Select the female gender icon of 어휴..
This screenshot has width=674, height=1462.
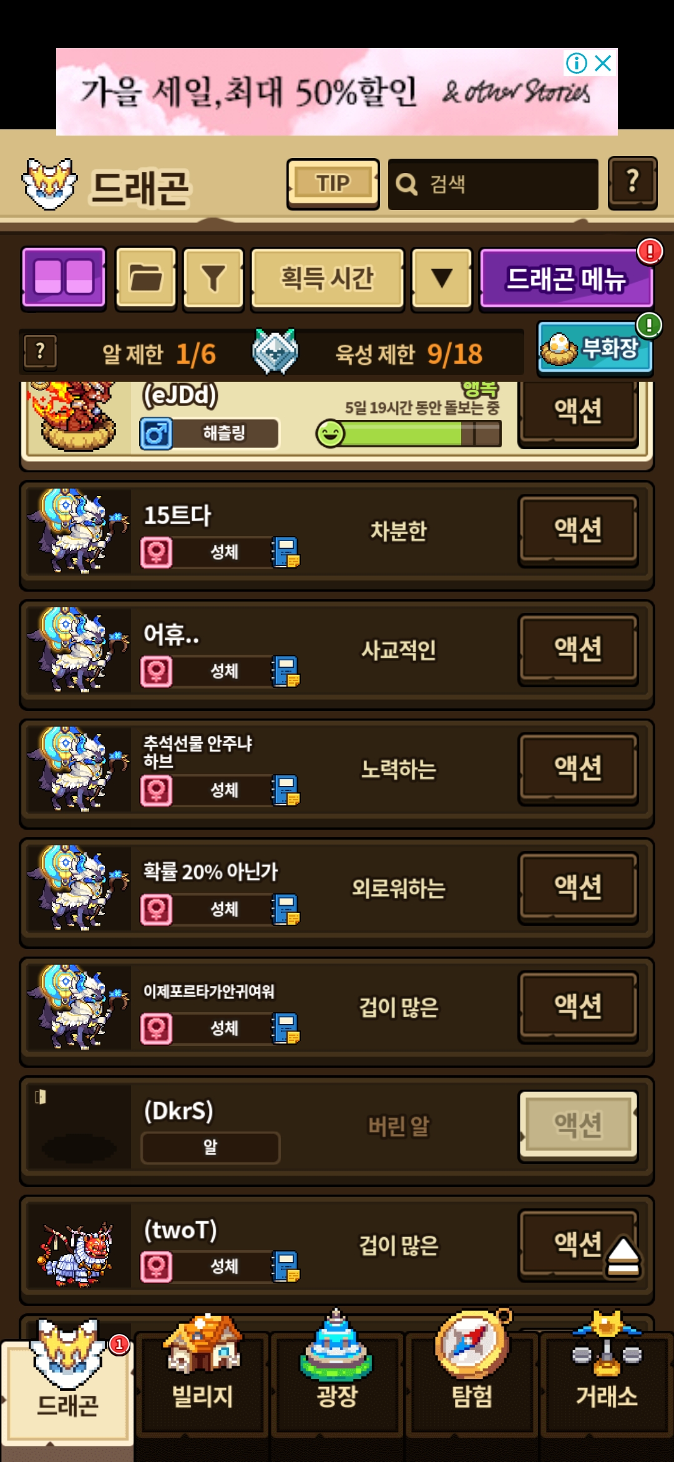(156, 672)
